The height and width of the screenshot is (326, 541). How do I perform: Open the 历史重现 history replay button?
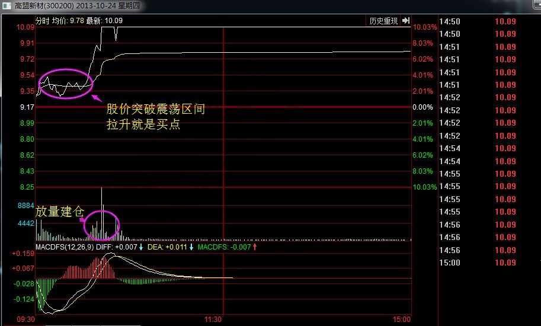[x=383, y=21]
